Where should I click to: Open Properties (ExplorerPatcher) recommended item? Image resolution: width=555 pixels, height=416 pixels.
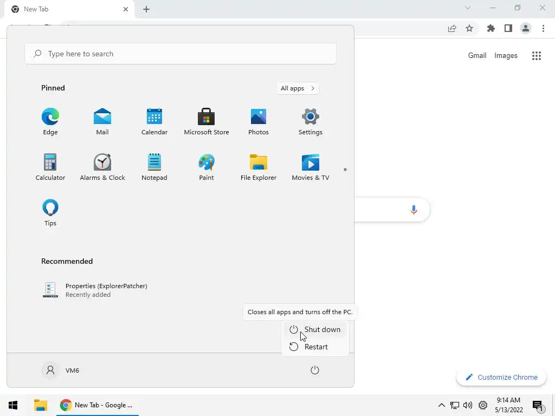click(x=95, y=290)
